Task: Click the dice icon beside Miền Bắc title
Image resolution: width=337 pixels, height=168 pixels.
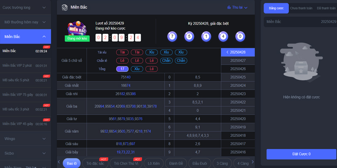Action: point(64,8)
